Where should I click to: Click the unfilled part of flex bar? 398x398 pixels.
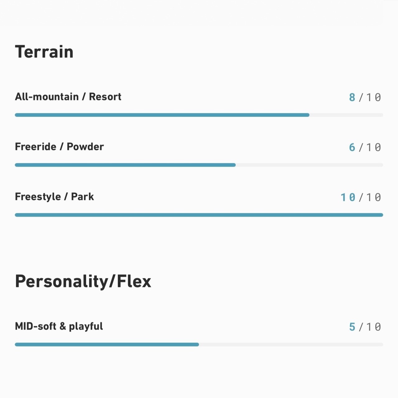291,345
